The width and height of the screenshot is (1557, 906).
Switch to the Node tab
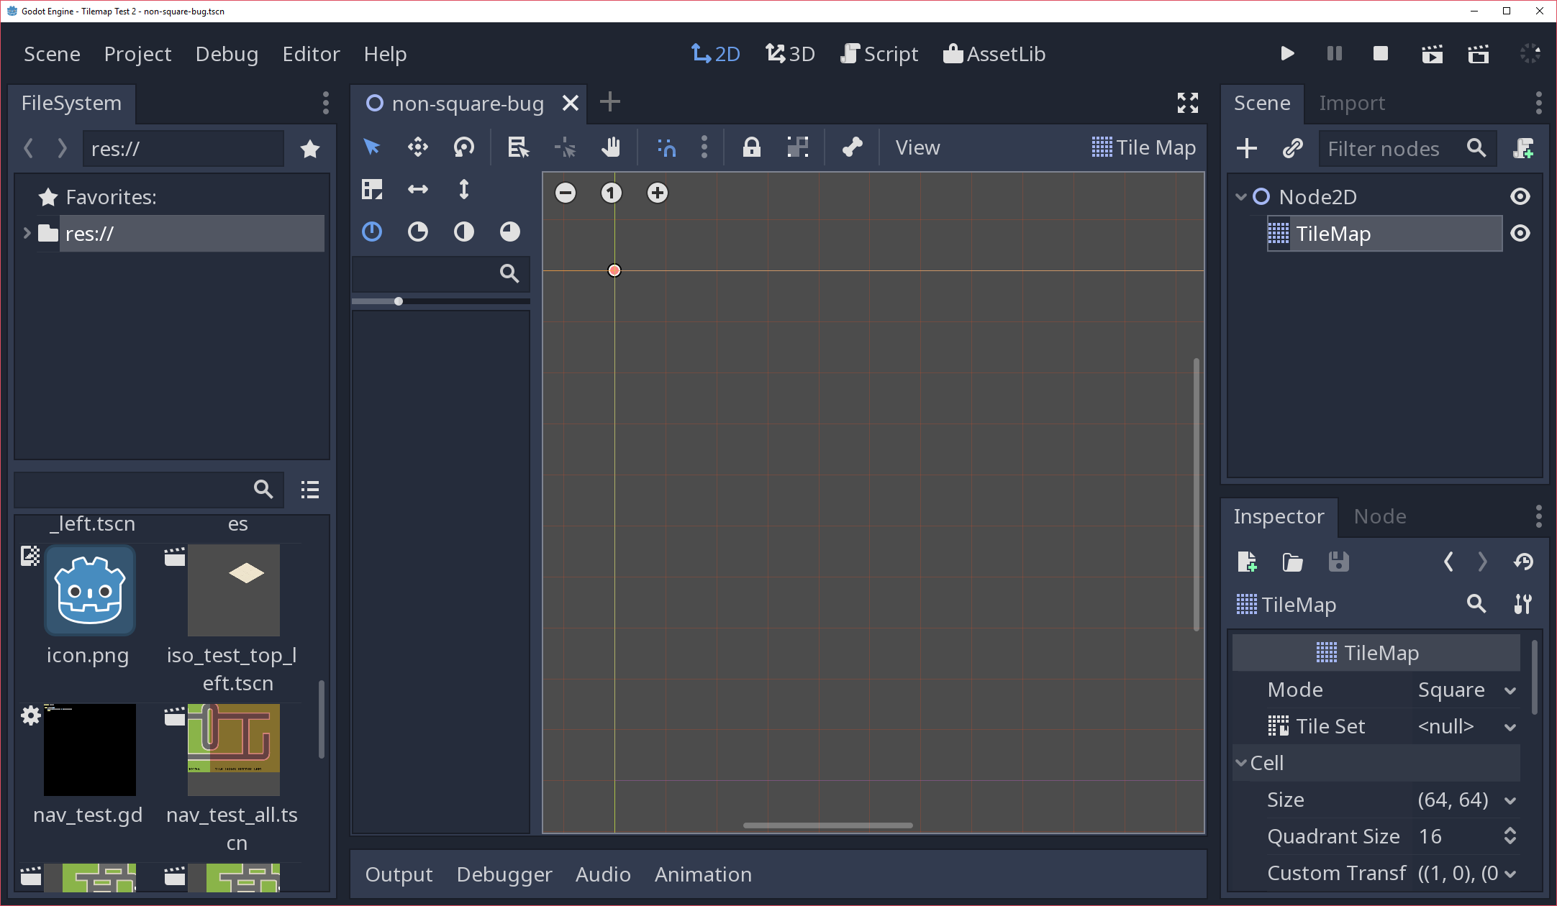[1379, 516]
